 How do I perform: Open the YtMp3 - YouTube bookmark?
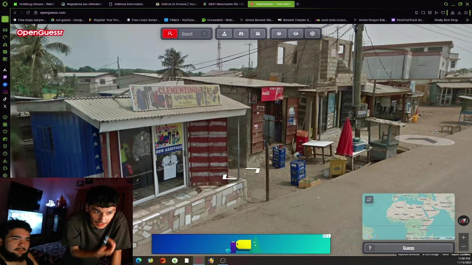(x=181, y=20)
